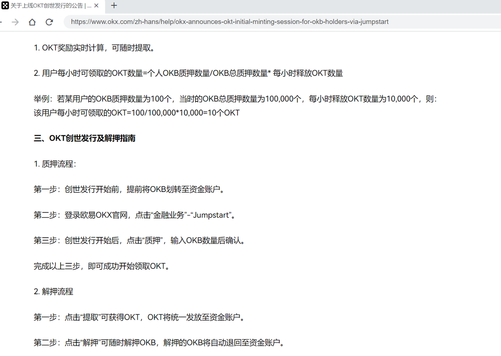Go to the browser home page

click(x=32, y=22)
